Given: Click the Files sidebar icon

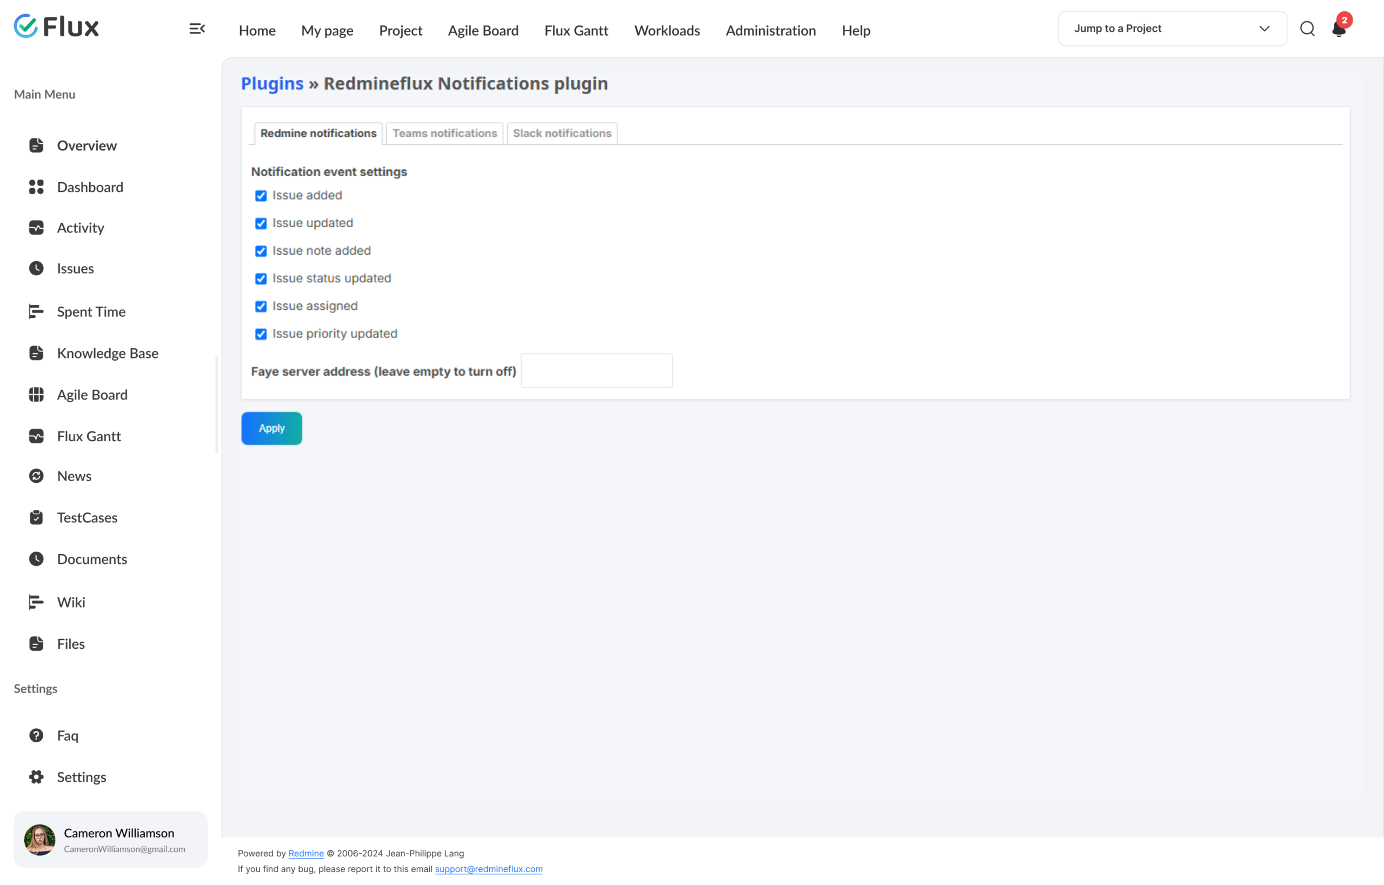Looking at the screenshot, I should click(36, 644).
